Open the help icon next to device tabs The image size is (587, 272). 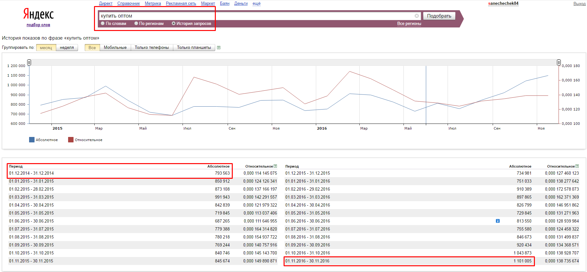click(x=219, y=48)
